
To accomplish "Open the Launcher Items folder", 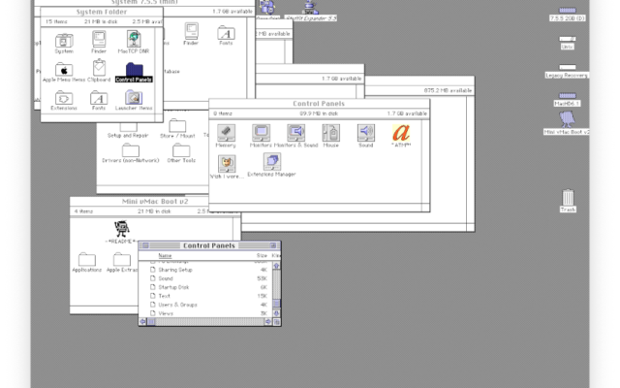I will pos(134,97).
